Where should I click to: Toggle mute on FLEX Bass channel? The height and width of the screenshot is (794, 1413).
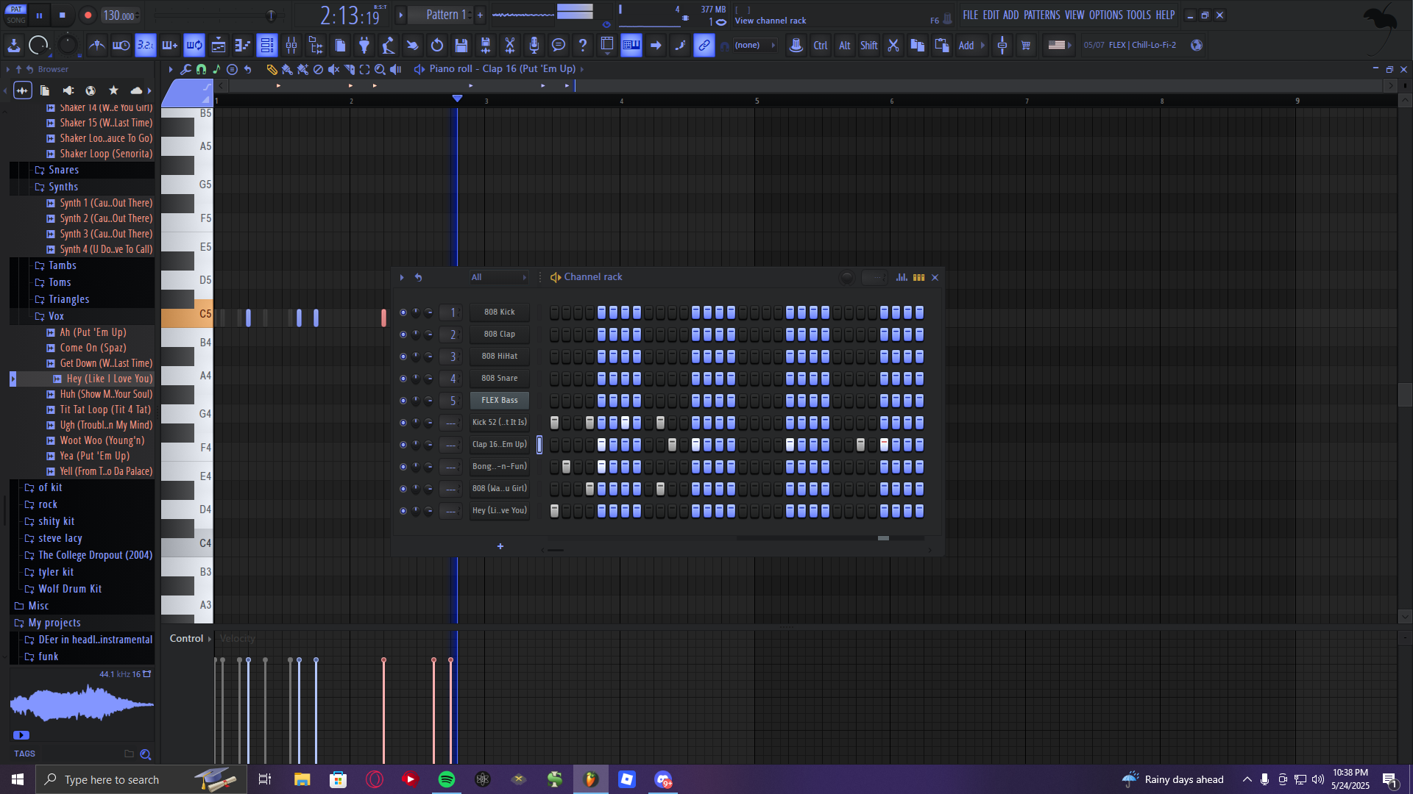tap(403, 401)
